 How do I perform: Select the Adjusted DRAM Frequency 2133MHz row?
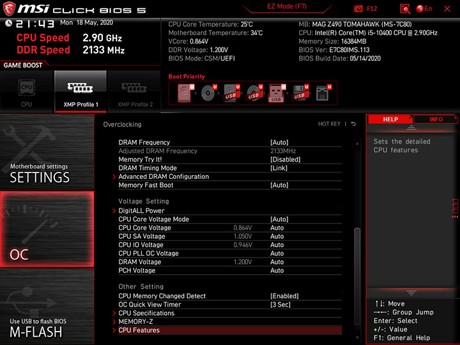[230, 151]
